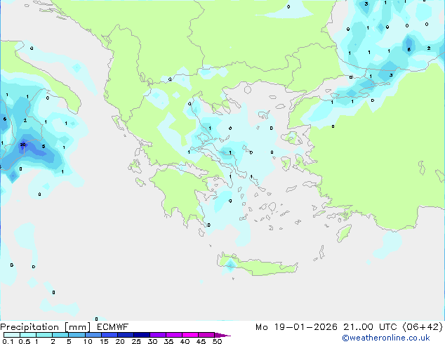This screenshot has width=445, height=344.
Task: Click the legend label '35'
Action: point(168,341)
